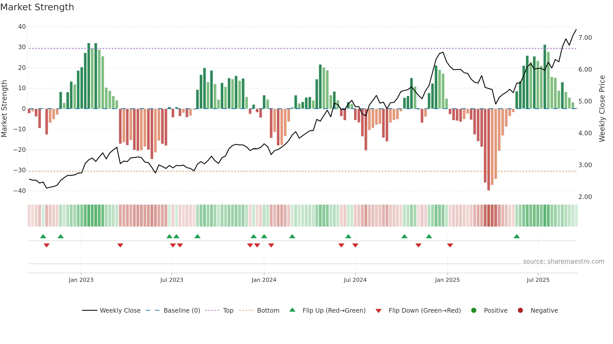Click the 5.00 price tick label
Image resolution: width=613 pixels, height=344 pixels.
(585, 101)
